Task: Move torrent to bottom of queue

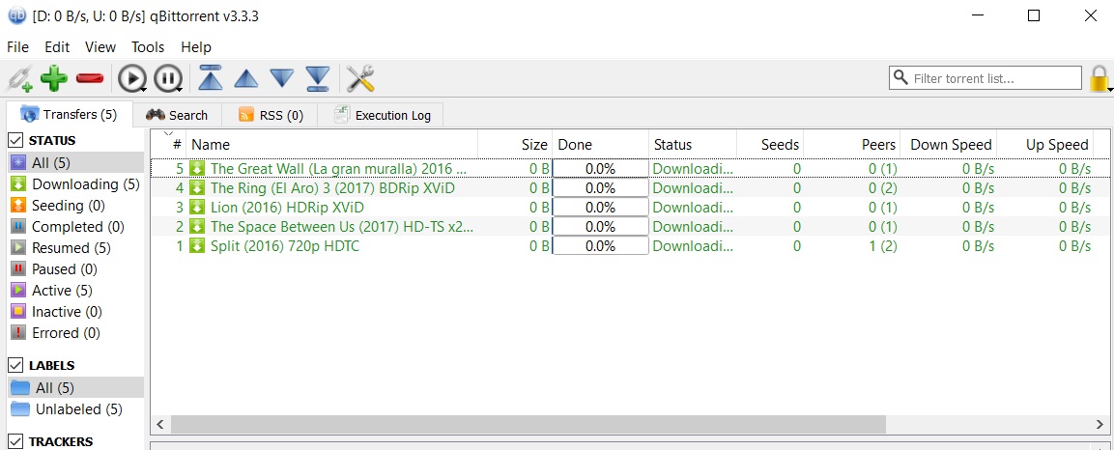Action: point(318,78)
